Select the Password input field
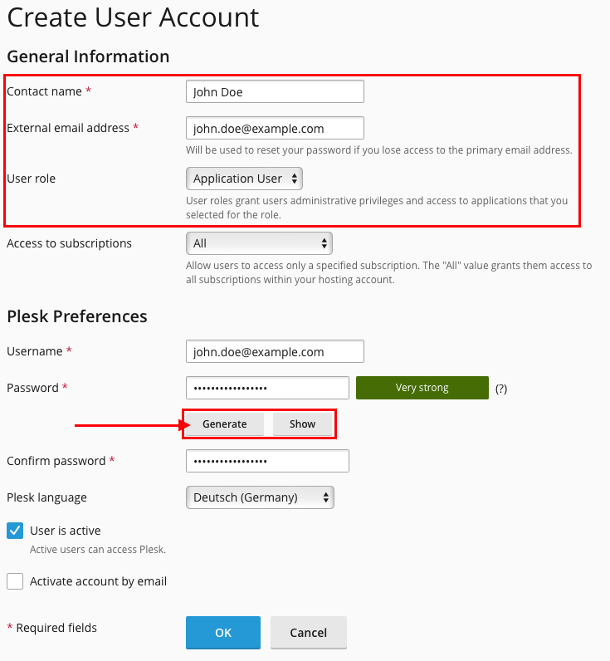 [267, 388]
